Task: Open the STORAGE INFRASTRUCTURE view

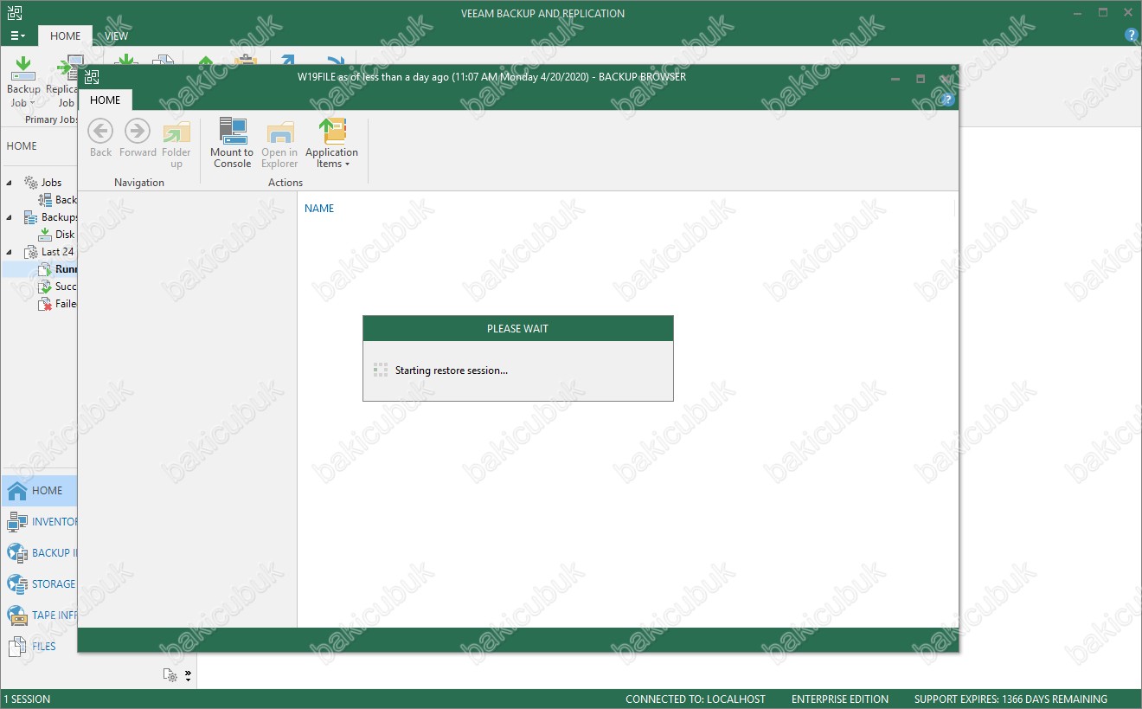Action: pos(39,584)
